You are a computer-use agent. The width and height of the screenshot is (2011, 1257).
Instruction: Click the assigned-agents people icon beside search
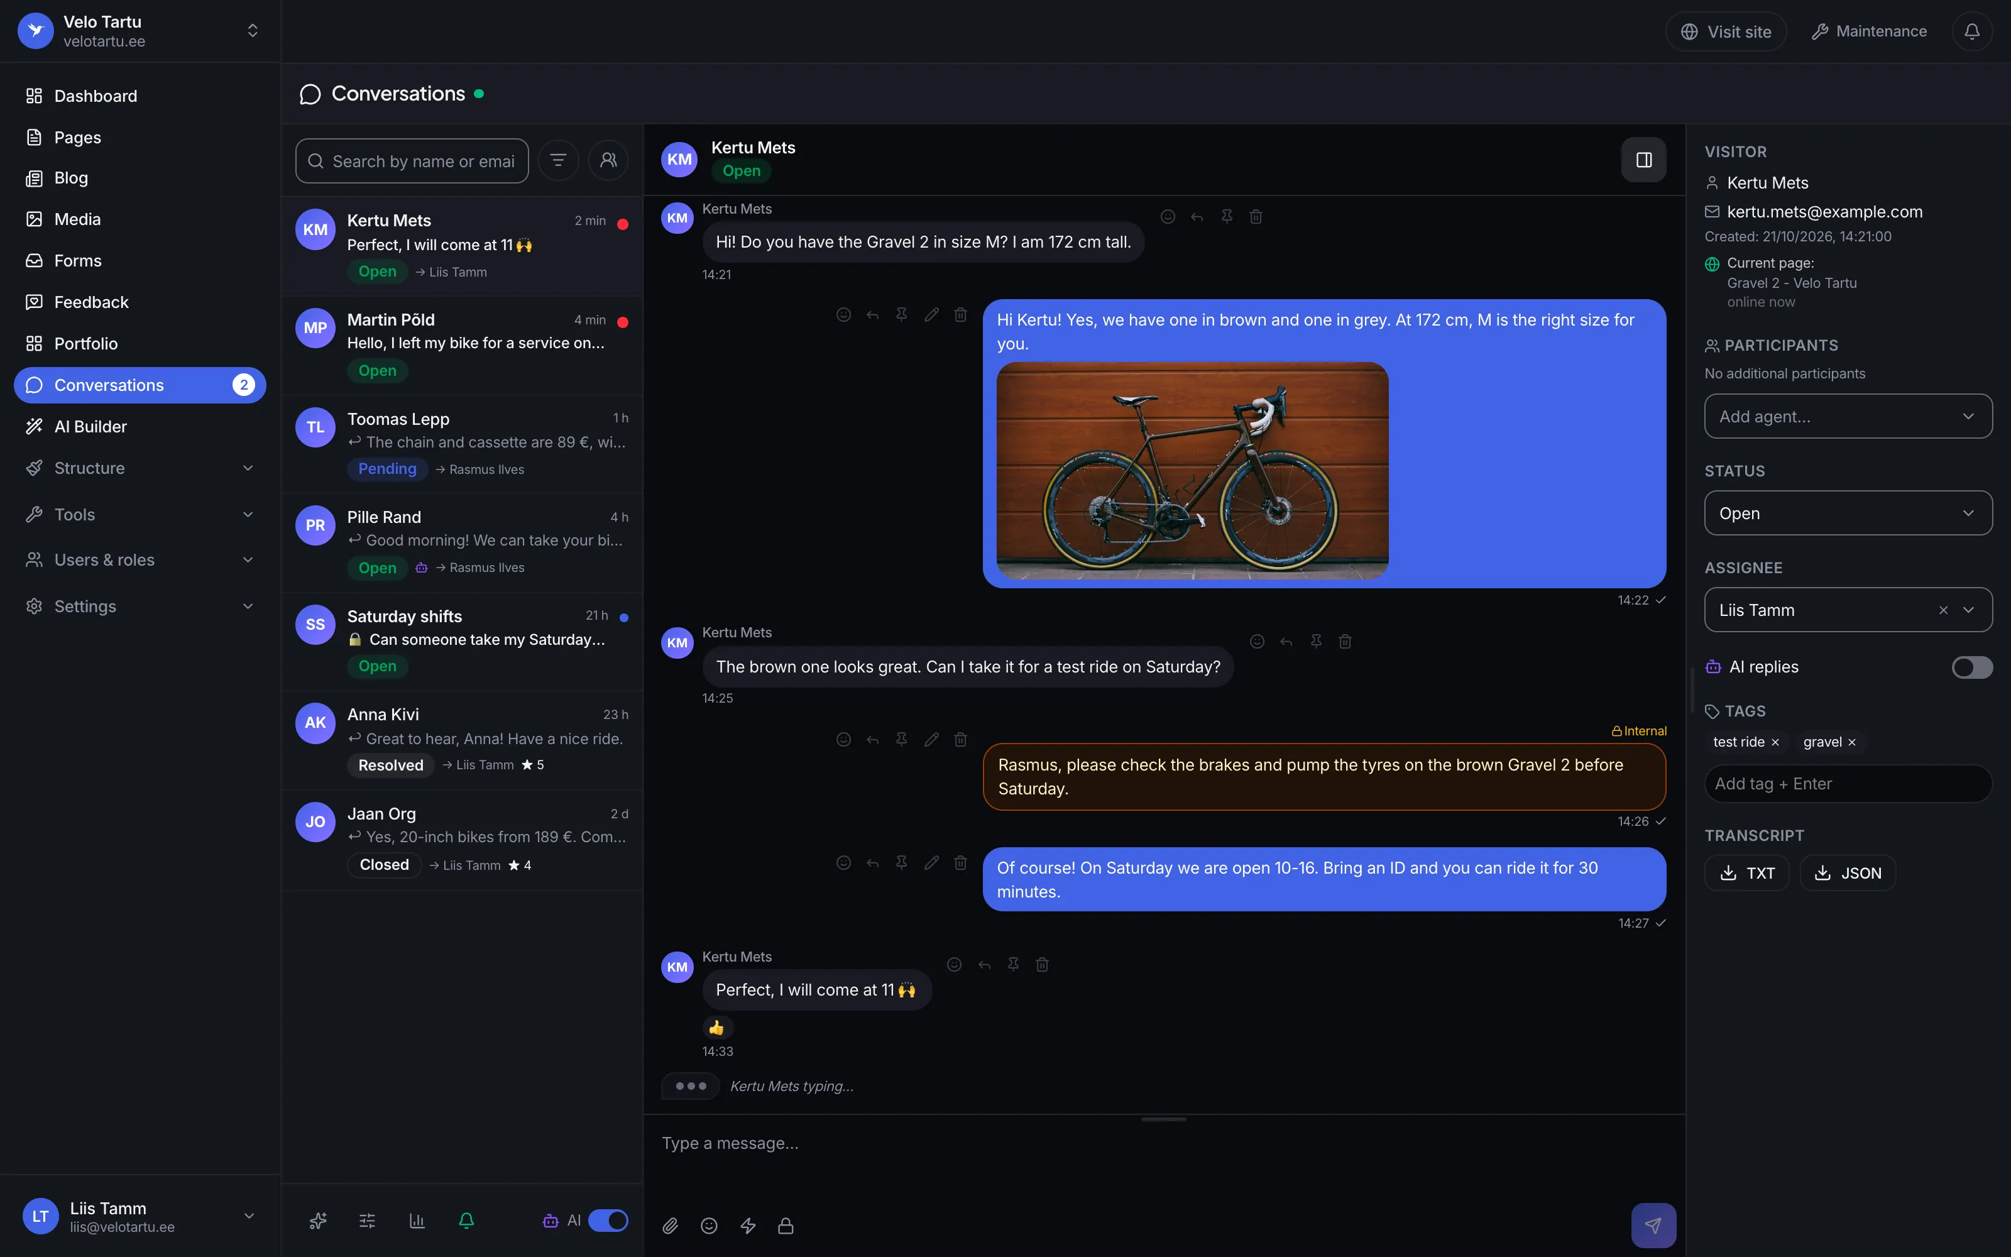(x=608, y=160)
